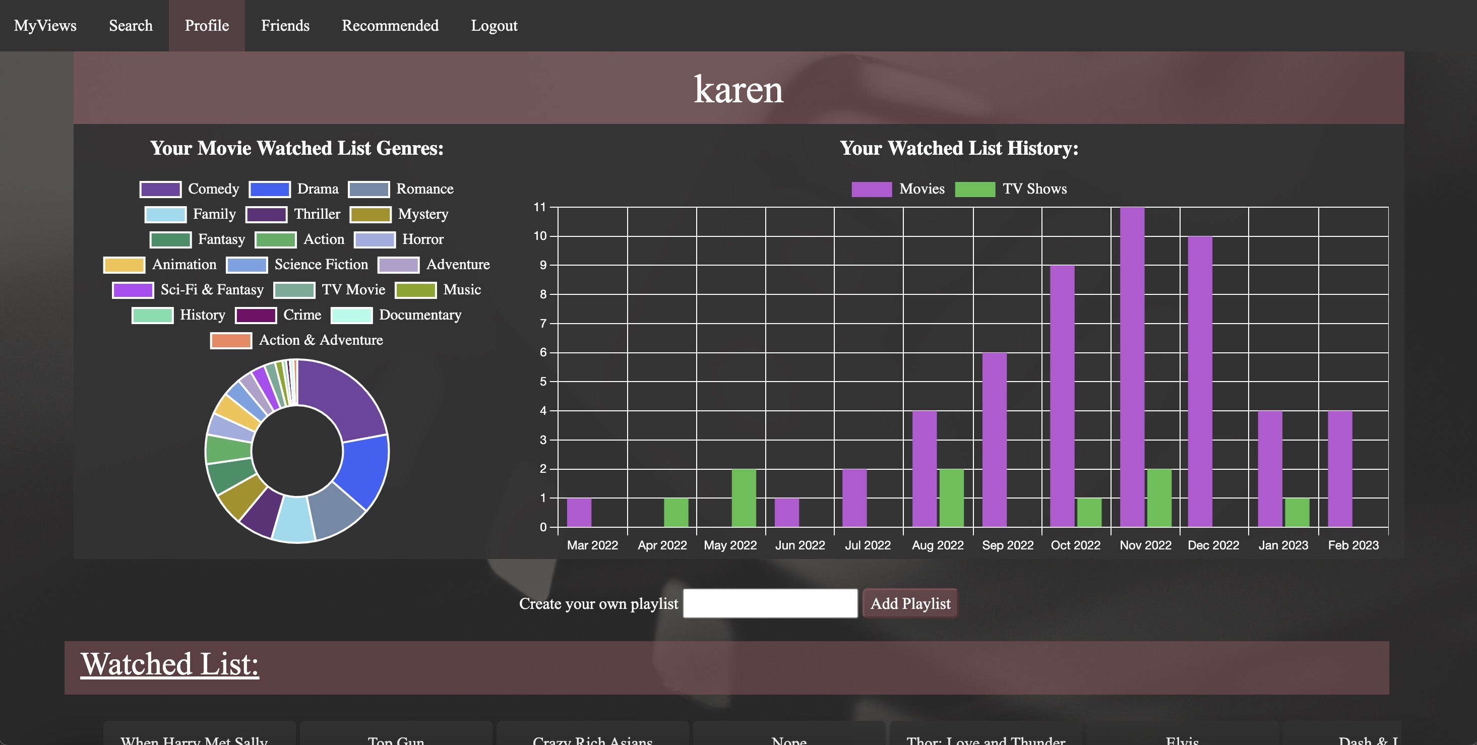Hide the Romance genre in the doughnut chart

pos(368,189)
